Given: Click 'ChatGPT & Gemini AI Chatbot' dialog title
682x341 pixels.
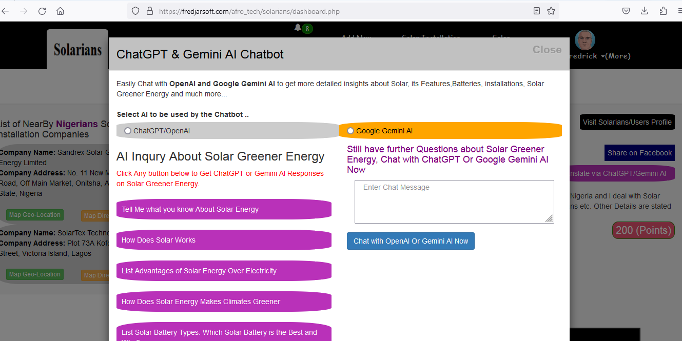Looking at the screenshot, I should coord(200,54).
